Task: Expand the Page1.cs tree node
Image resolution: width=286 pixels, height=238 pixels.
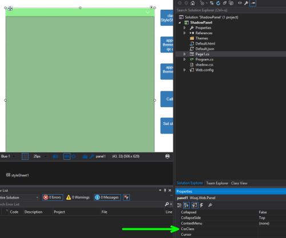Action: point(184,54)
